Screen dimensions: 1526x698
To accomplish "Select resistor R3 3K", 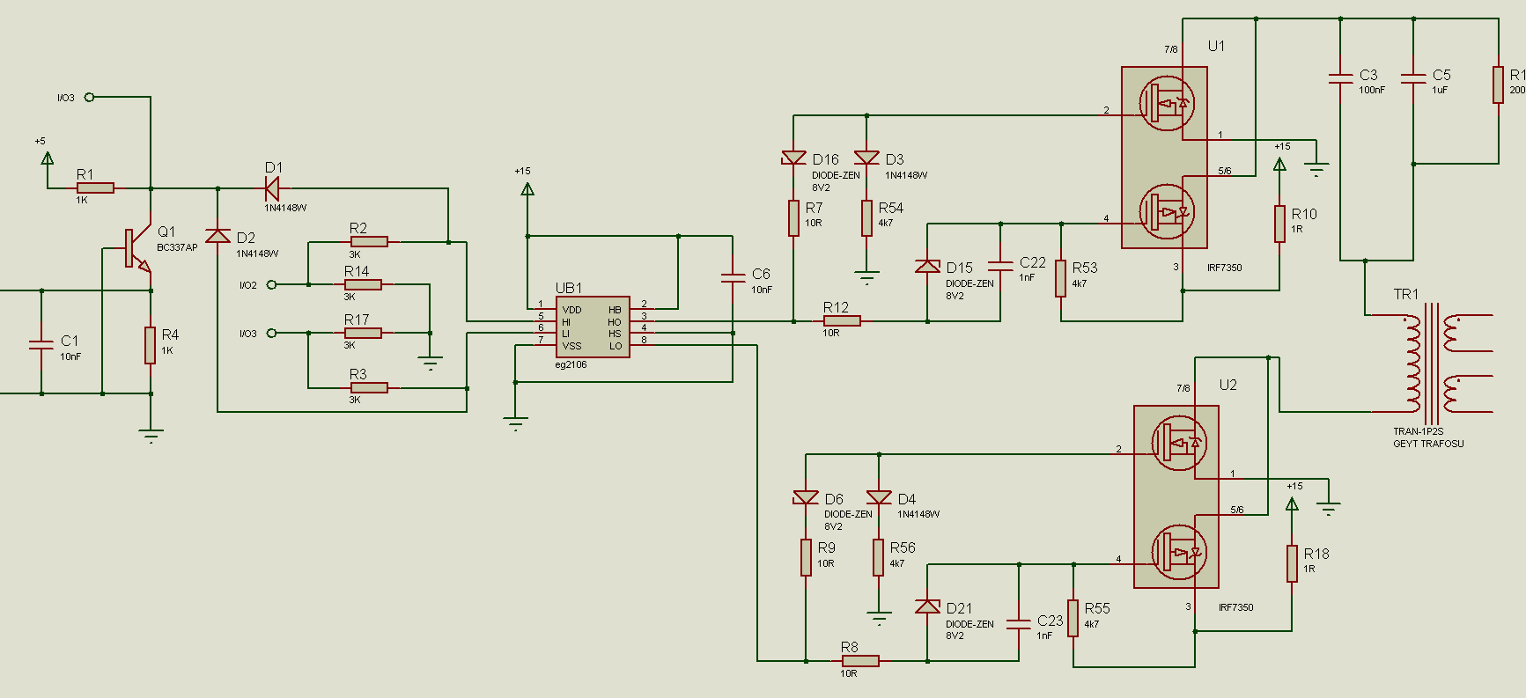I will 369,387.
